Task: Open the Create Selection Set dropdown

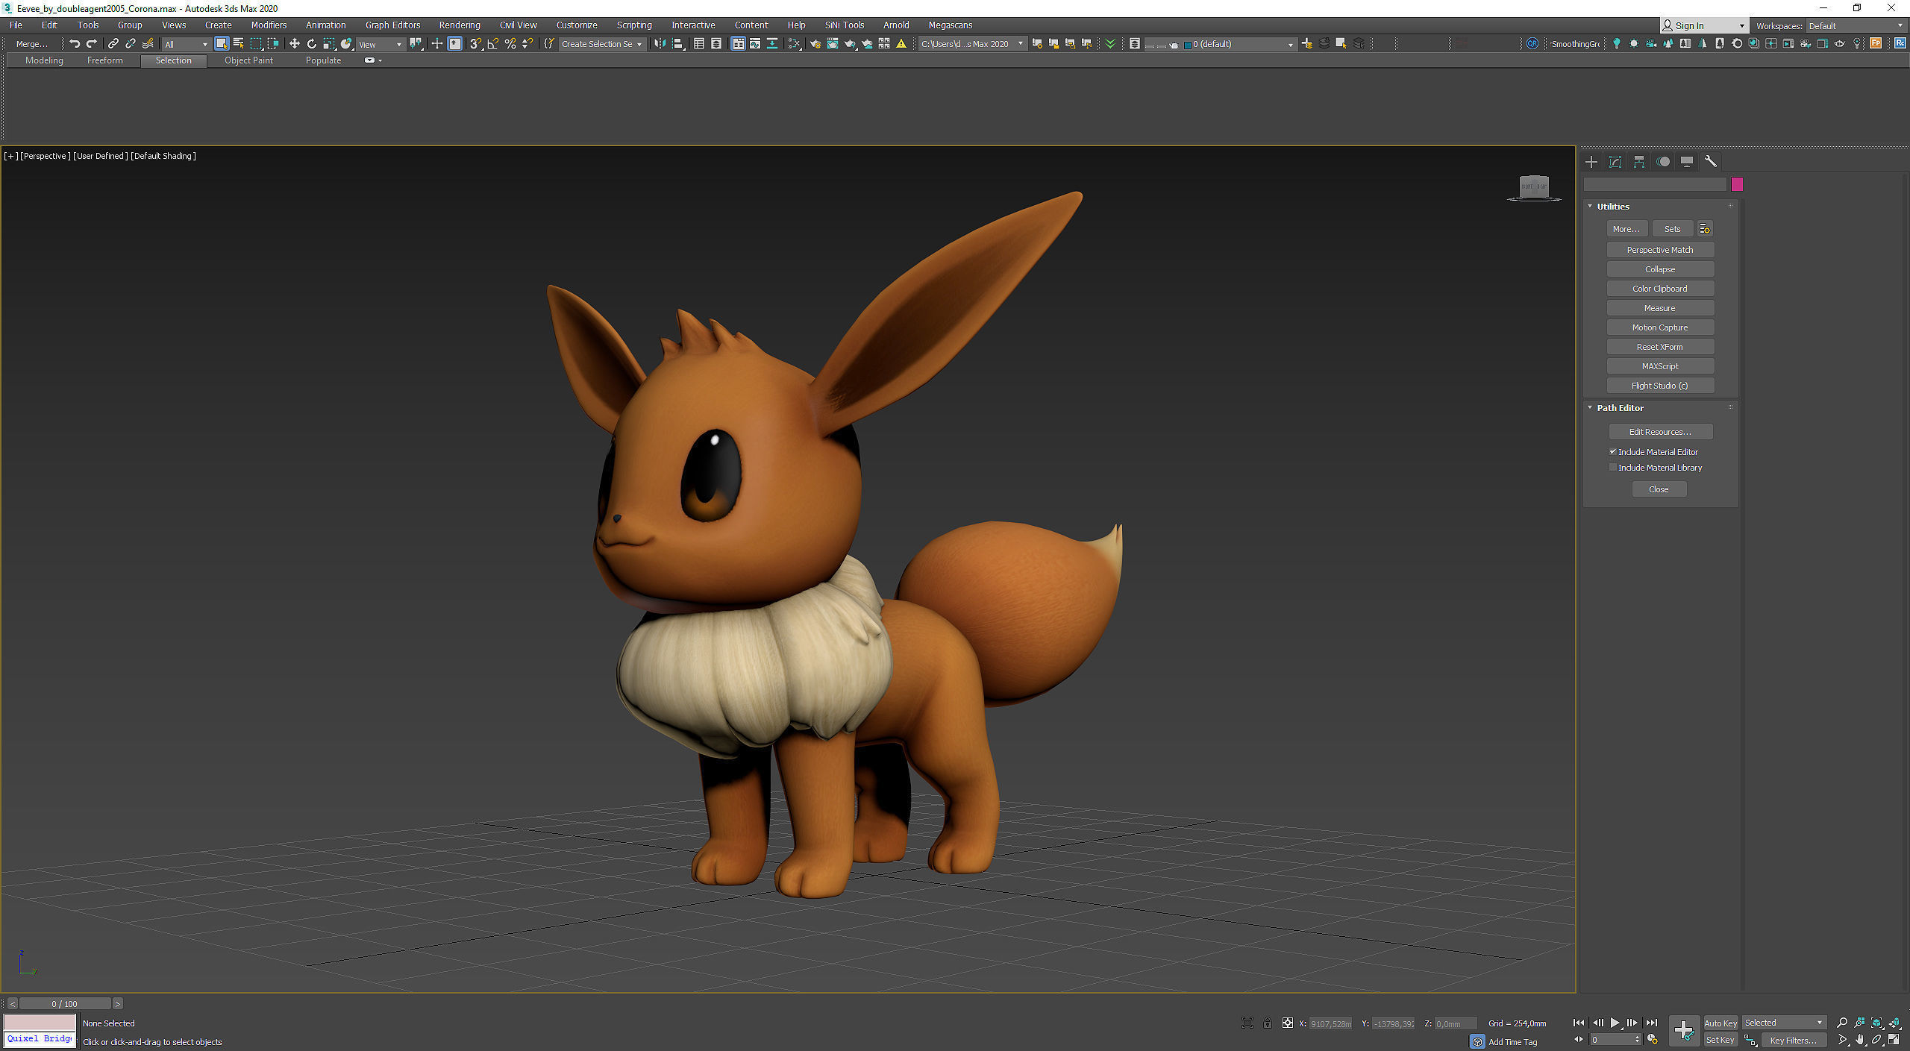Action: pos(601,45)
